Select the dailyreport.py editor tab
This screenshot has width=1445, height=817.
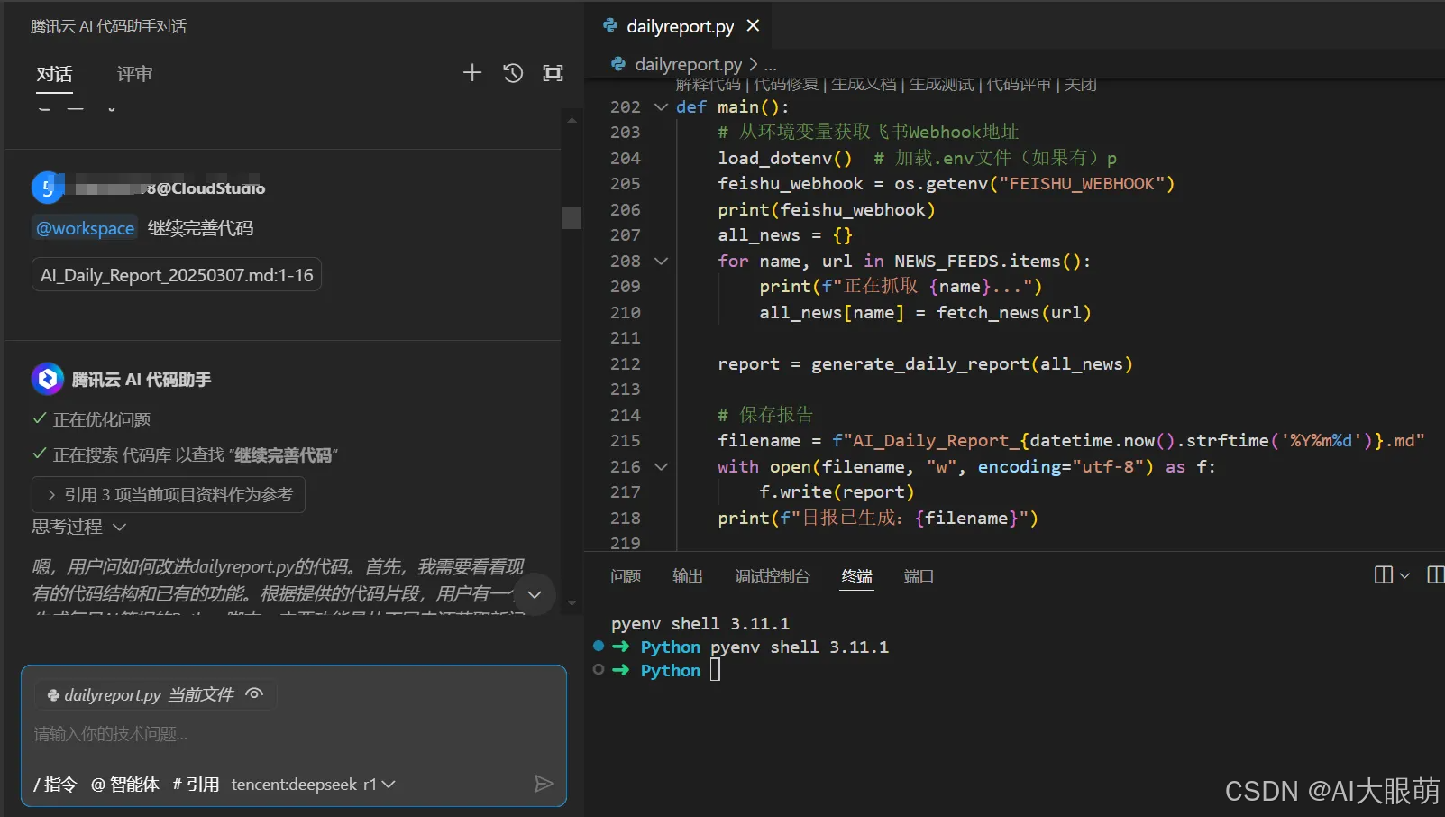pyautogui.click(x=681, y=26)
